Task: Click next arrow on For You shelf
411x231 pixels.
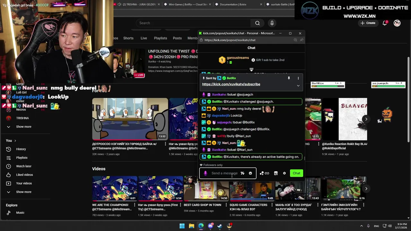Action: click(366, 119)
